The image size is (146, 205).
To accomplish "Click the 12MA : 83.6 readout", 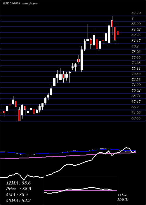I will click(x=18, y=183).
